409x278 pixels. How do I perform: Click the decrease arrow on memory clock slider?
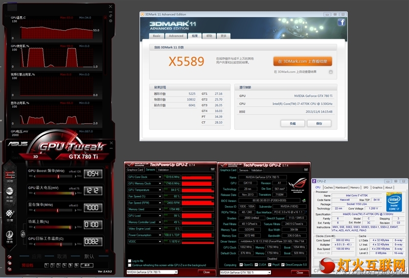click(x=35, y=210)
